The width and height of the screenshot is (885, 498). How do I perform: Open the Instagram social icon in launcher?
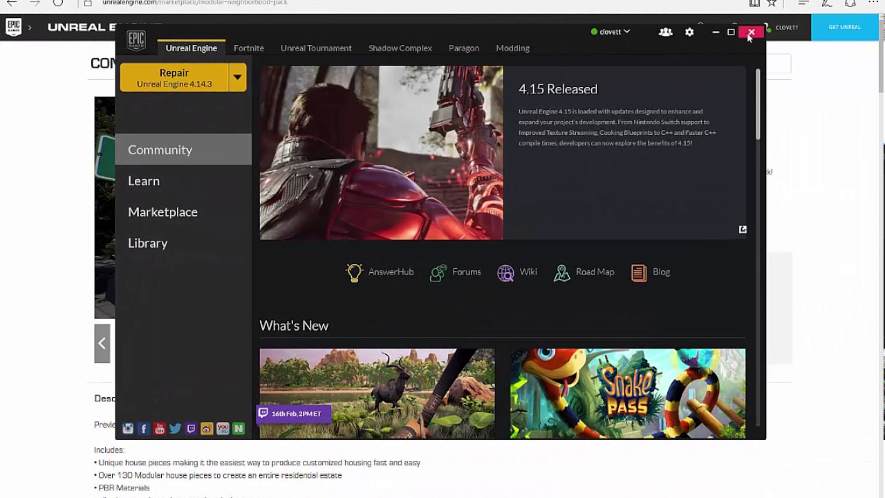tap(128, 429)
